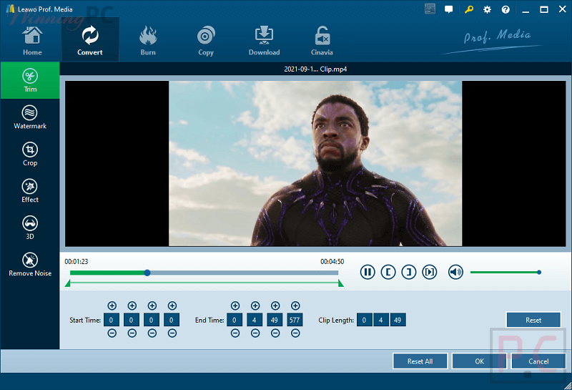Click the Start Time minutes field
This screenshot has height=390, width=572.
[x=132, y=320]
